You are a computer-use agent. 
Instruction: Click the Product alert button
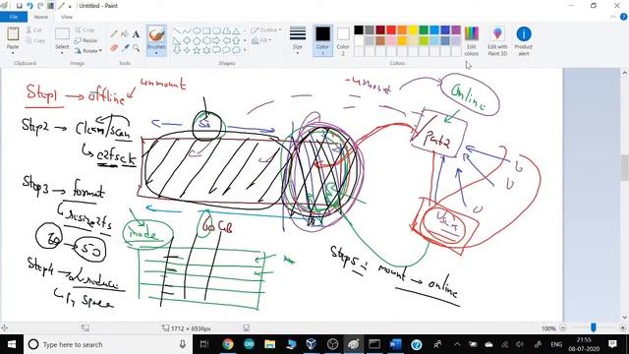pos(524,40)
